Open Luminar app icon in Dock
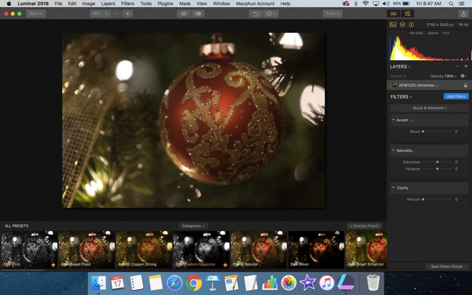 pyautogui.click(x=346, y=282)
